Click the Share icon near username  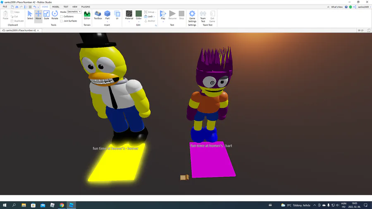pos(355,7)
